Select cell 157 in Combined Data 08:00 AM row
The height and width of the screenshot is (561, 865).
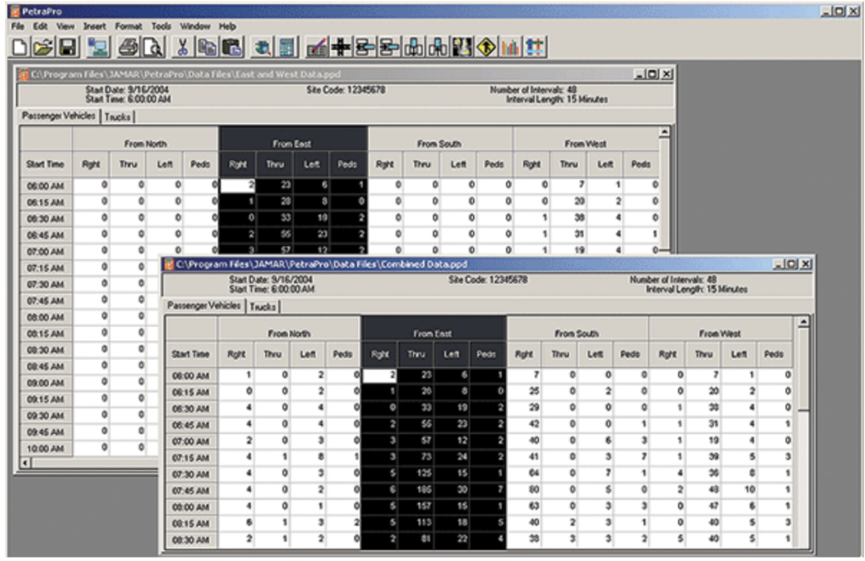415,506
